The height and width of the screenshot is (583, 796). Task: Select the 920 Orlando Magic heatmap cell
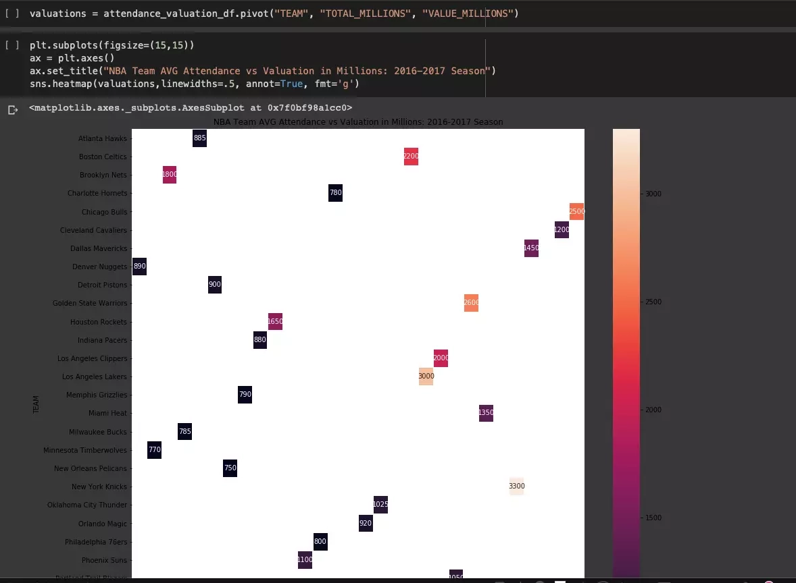[366, 523]
